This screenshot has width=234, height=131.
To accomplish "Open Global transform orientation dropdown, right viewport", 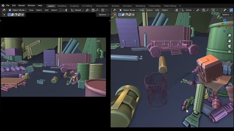I will (x=188, y=10).
